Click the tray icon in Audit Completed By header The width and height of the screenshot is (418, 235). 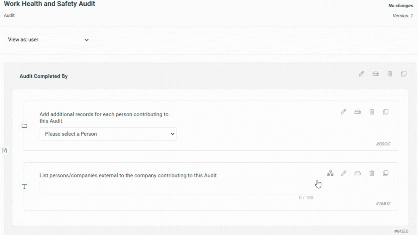[x=376, y=74]
